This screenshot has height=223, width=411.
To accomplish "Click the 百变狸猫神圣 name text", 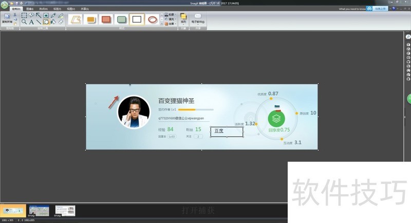I will tap(176, 101).
